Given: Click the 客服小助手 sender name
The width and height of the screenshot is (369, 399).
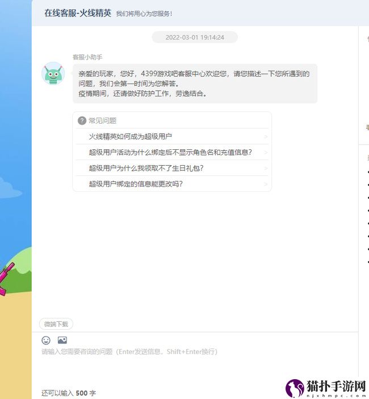Looking at the screenshot, I should point(87,57).
